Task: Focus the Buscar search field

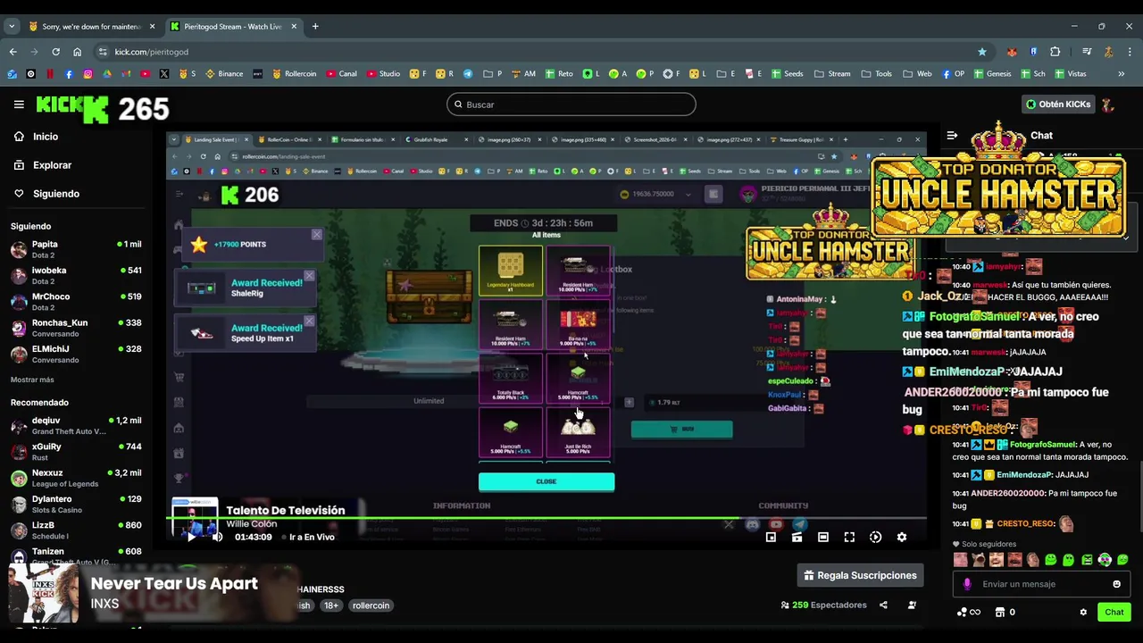Action: [x=571, y=104]
